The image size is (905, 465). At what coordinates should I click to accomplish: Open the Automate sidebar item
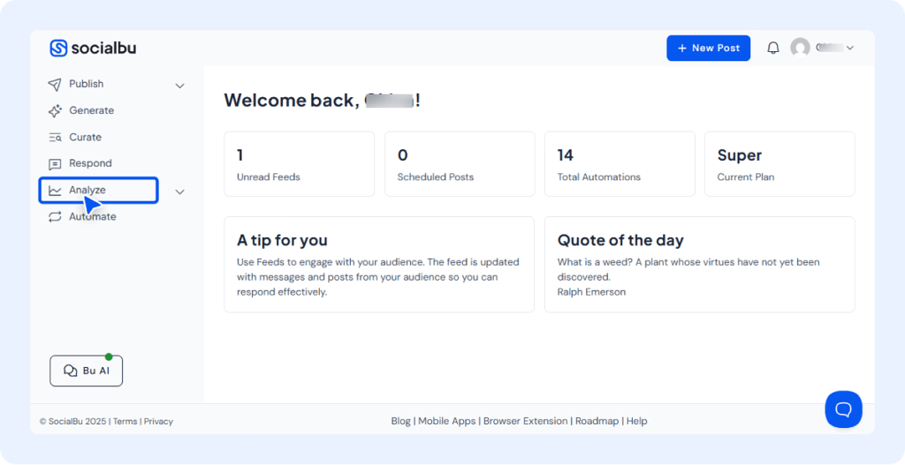[93, 217]
